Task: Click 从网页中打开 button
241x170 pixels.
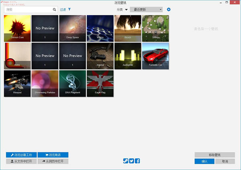Action: [x=53, y=161]
